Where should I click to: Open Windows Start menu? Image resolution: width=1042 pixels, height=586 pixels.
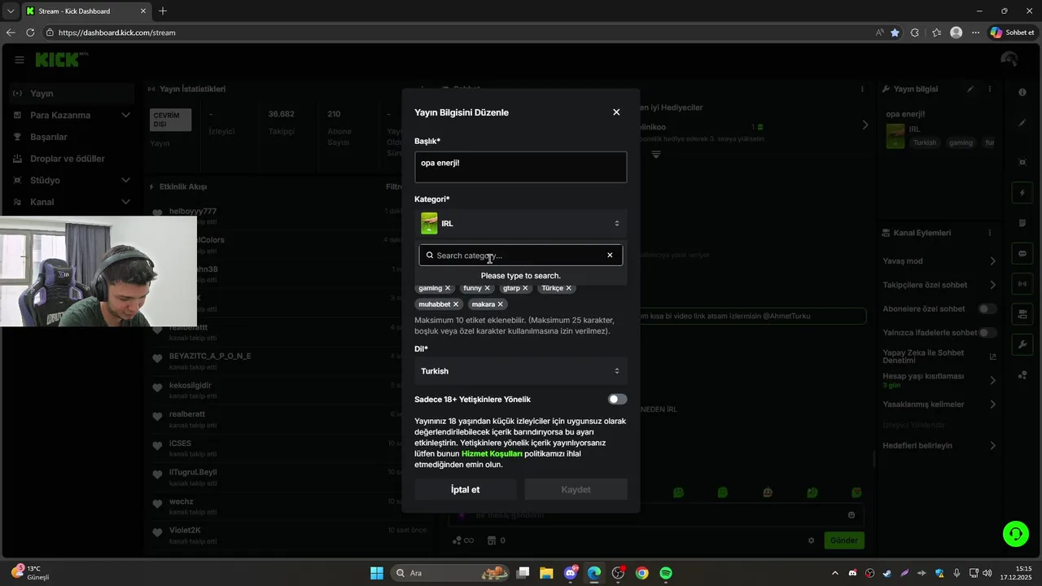377,573
